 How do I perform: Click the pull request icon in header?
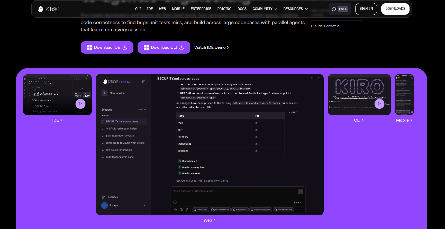point(312,78)
